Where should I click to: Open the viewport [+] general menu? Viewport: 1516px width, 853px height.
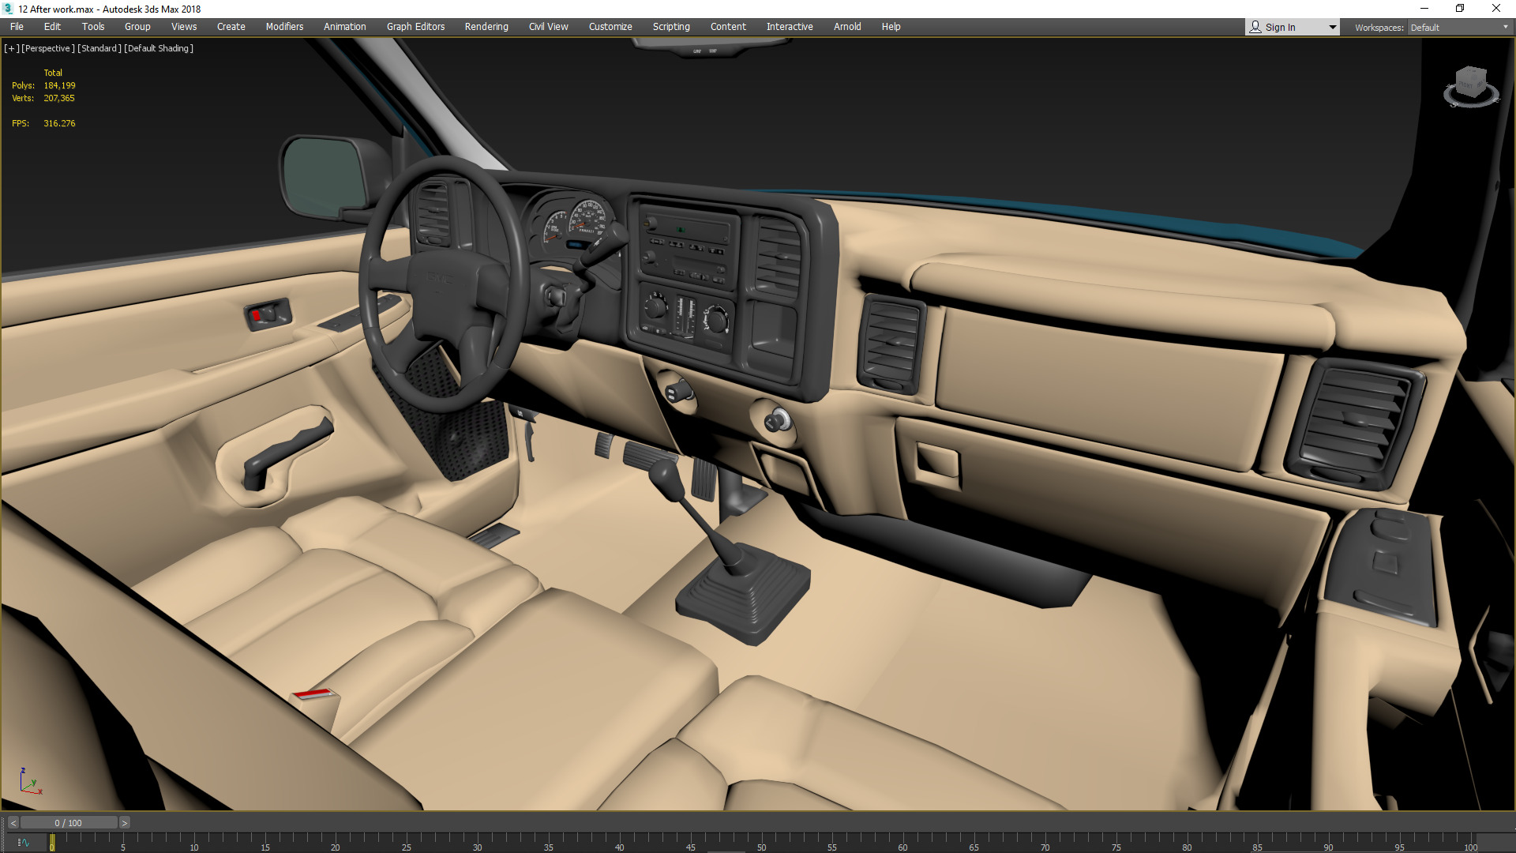click(11, 48)
